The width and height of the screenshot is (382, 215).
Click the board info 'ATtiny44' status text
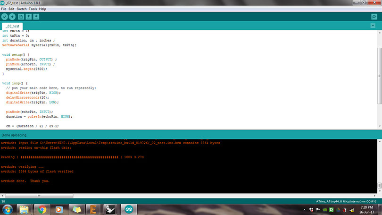coord(346,202)
